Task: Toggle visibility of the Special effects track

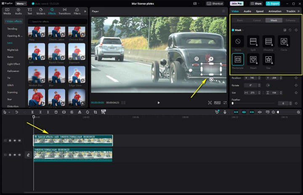Action: pyautogui.click(x=15, y=140)
